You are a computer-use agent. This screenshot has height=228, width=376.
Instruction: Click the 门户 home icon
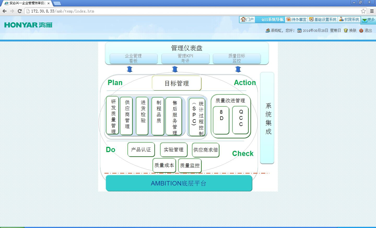point(243,19)
